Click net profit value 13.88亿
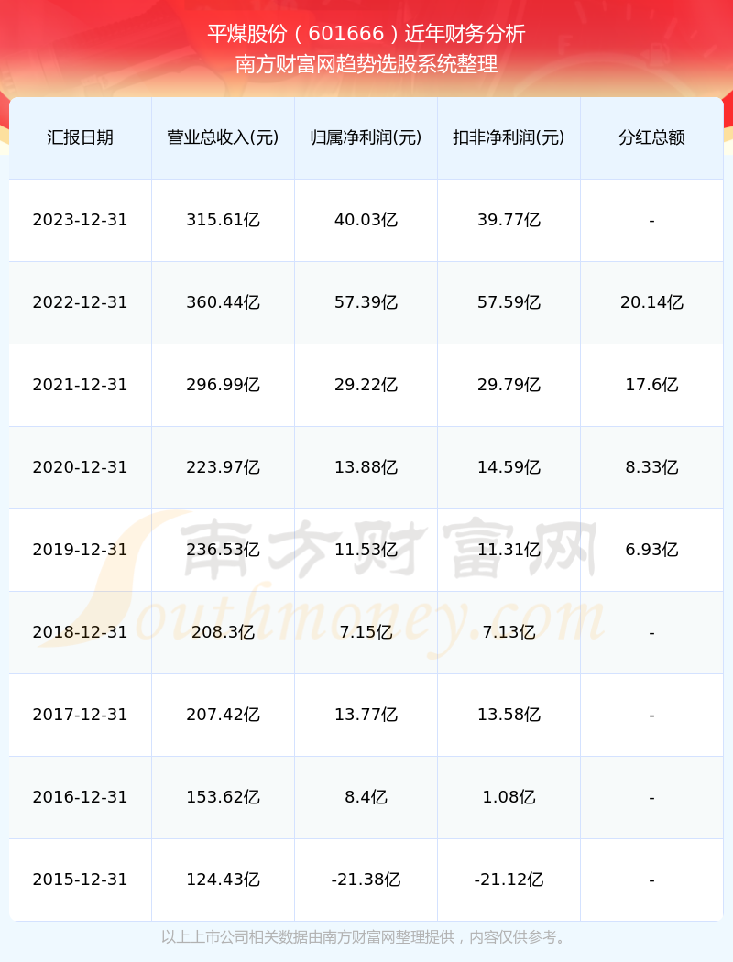 point(366,467)
